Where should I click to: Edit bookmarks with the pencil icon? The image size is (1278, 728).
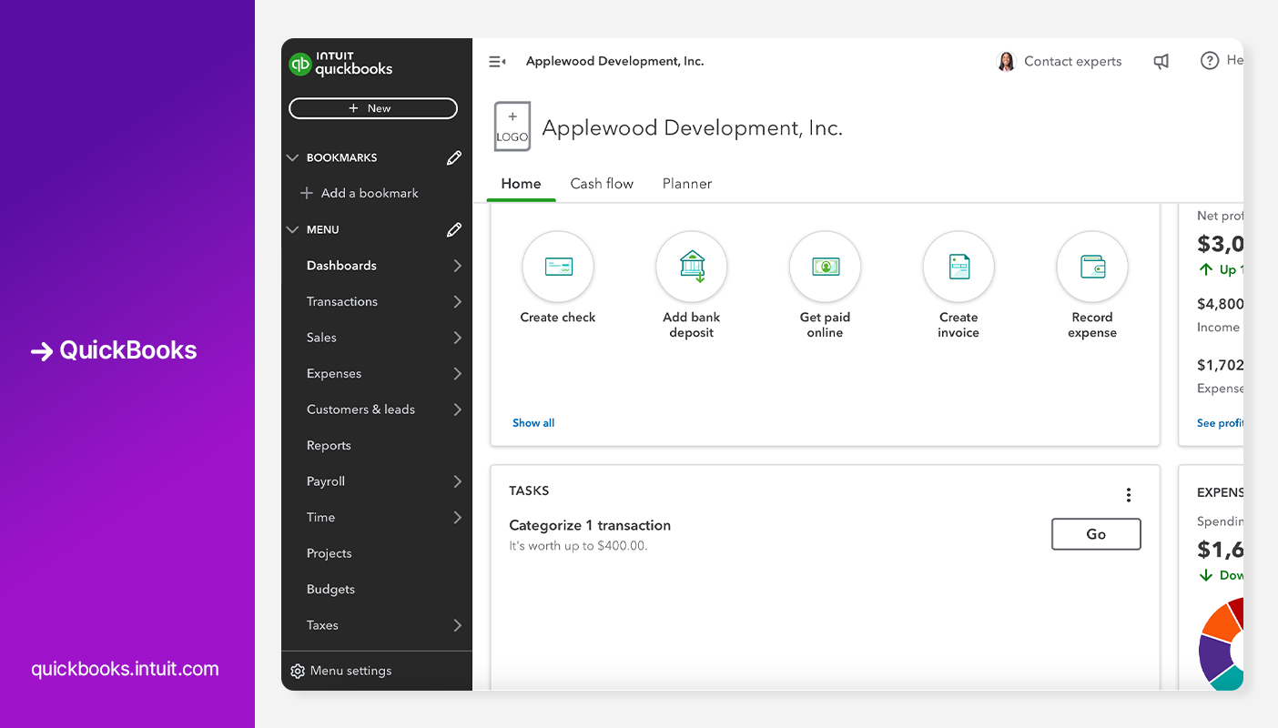454,157
